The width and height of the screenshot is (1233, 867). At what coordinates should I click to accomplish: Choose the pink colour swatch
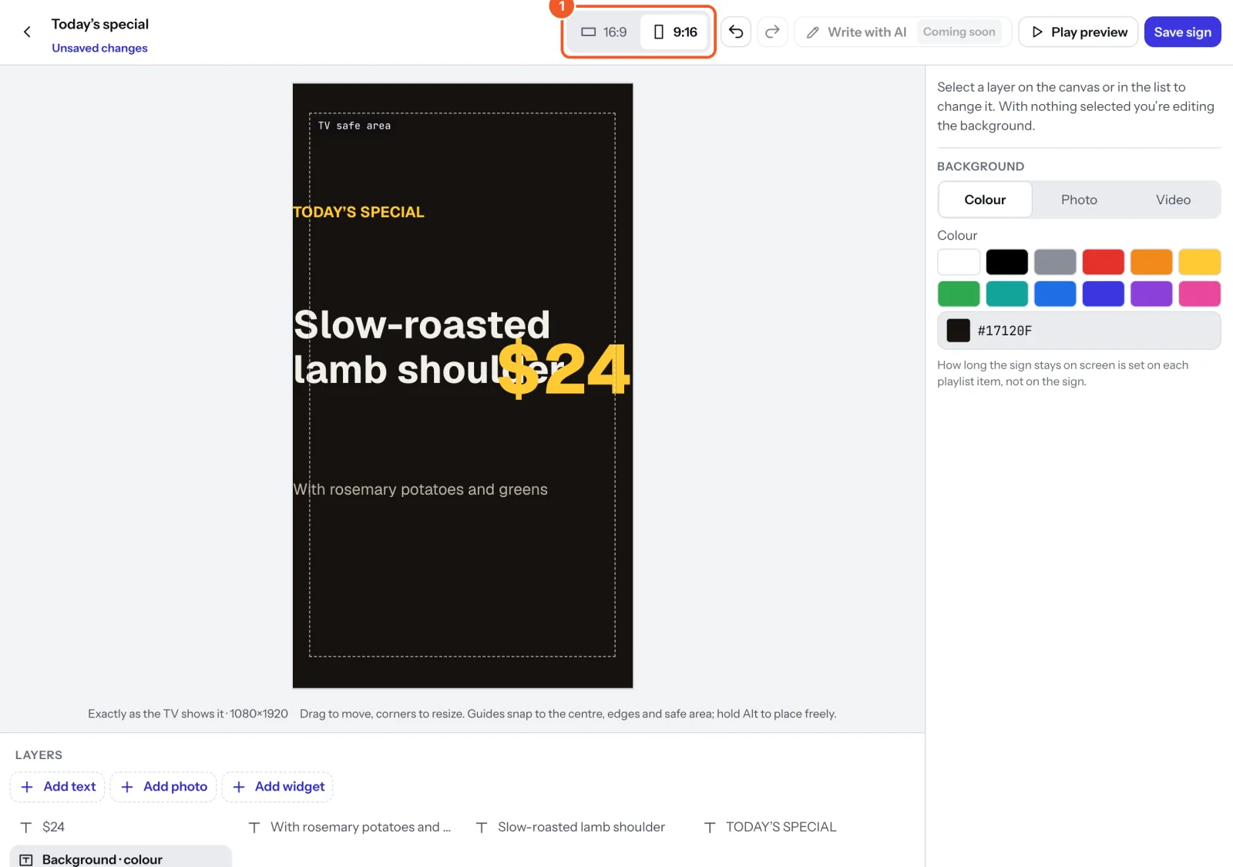(x=1199, y=294)
